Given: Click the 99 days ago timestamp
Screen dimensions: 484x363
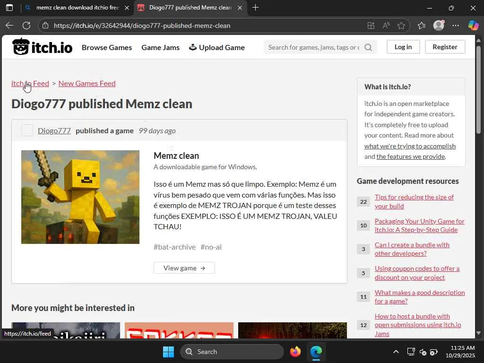Looking at the screenshot, I should click(x=157, y=131).
